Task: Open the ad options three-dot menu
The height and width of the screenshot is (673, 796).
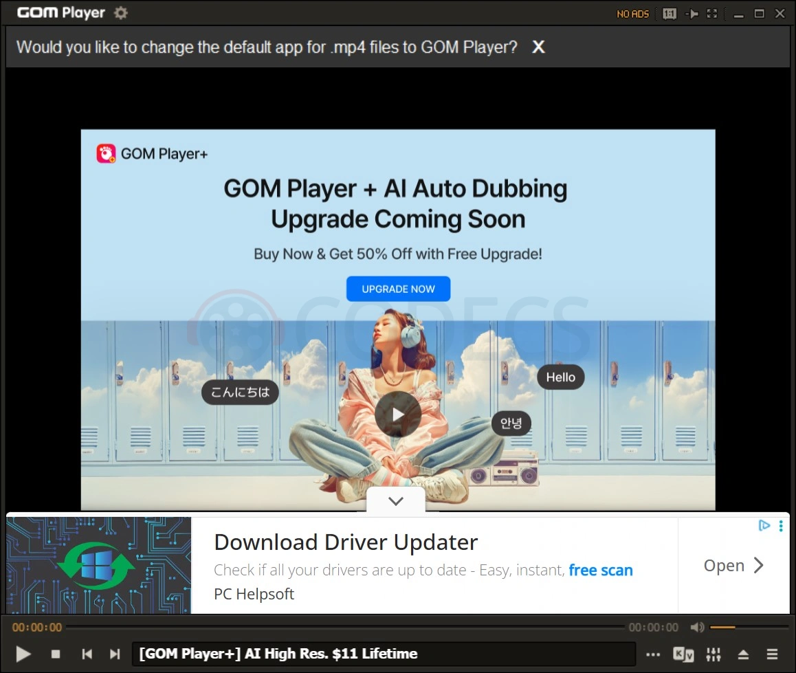Action: click(x=781, y=526)
